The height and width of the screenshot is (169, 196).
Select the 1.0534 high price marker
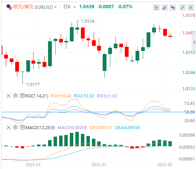click(88, 21)
